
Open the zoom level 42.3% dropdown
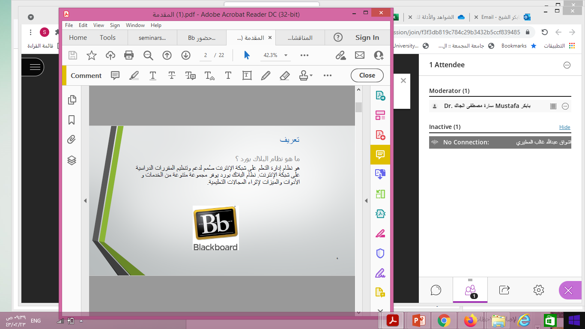tap(286, 55)
